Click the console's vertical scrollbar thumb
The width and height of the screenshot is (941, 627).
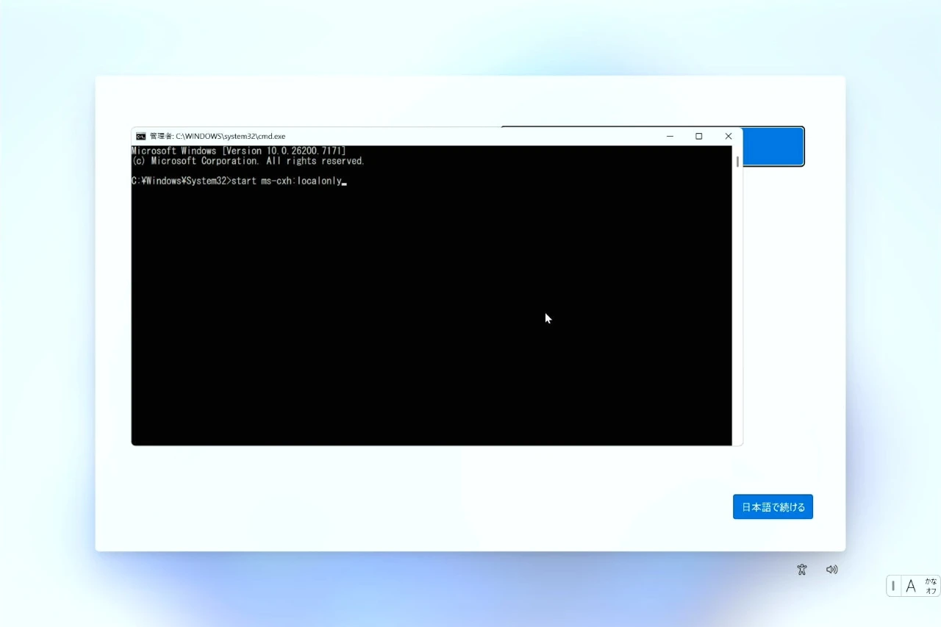tap(737, 162)
